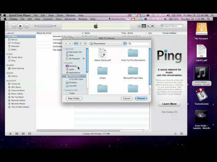The image size is (217, 162).
Task: Switch iTunes to Cover Flow view
Action: [152, 26]
